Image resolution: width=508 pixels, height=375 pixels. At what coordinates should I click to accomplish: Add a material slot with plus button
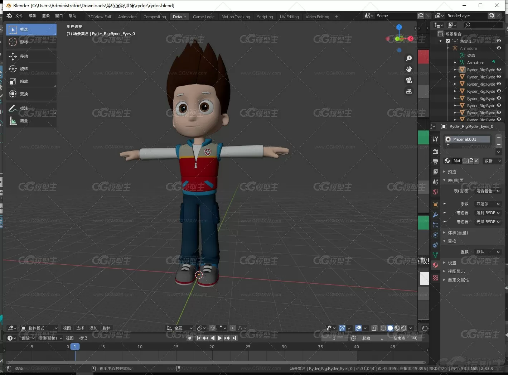click(499, 138)
